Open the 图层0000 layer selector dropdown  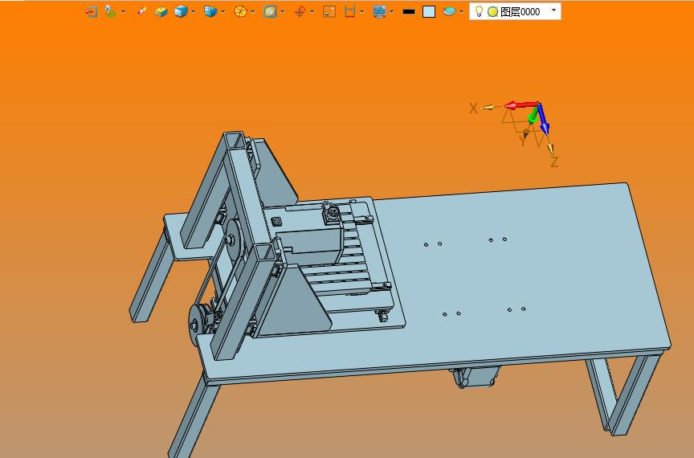click(553, 10)
